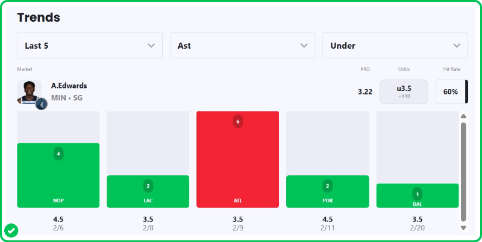This screenshot has width=482, height=242.
Task: Click the u3.5 +110 odds button
Action: [404, 92]
